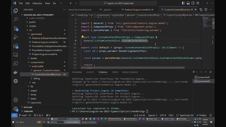The width and height of the screenshot is (226, 127).
Task: Open changes compare icon in editor toolbar
Action: point(201,10)
